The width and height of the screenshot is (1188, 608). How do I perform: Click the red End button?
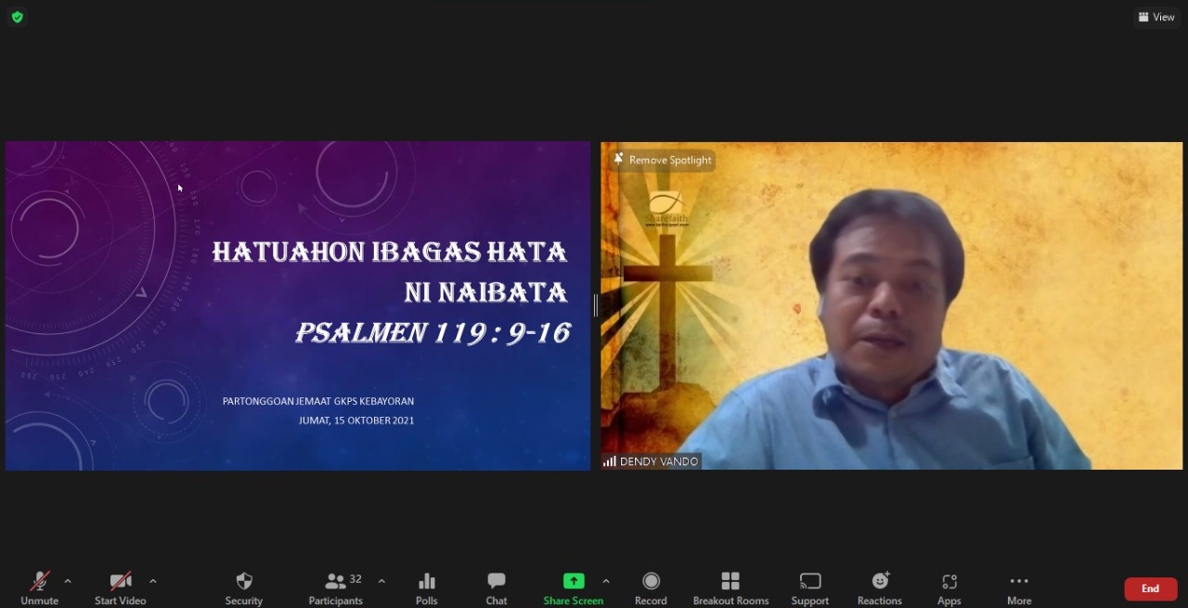[x=1150, y=589]
